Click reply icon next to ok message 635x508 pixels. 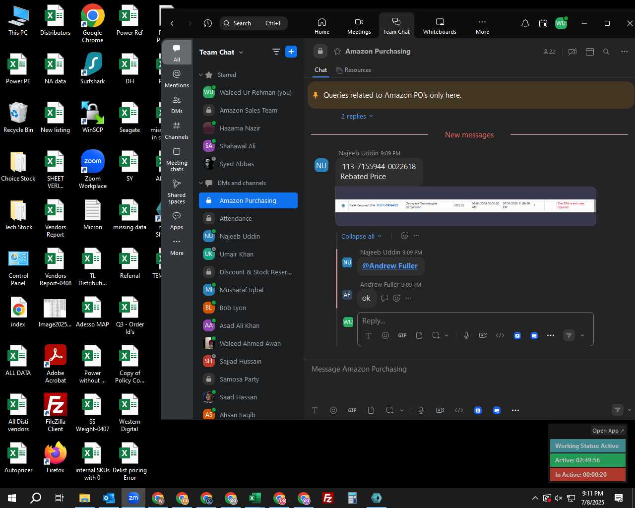click(x=384, y=298)
